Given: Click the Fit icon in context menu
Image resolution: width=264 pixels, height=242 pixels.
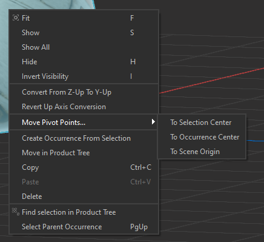Looking at the screenshot, I should 16,18.
